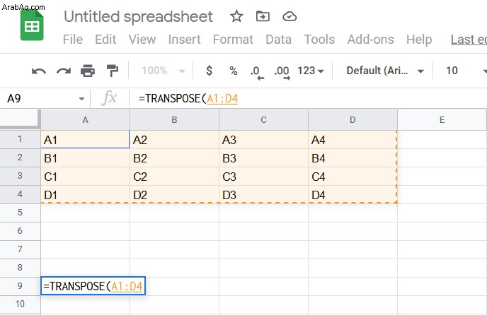
Task: Print the spreadsheet with printer icon
Action: [x=88, y=71]
